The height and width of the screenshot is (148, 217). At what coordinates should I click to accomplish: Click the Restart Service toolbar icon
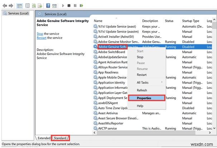coord(81,6)
